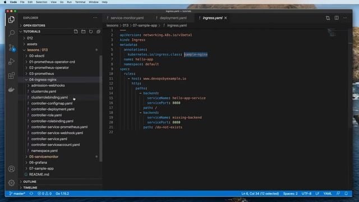
Task: Open controller-service-prometheus.yaml file
Action: point(59,127)
